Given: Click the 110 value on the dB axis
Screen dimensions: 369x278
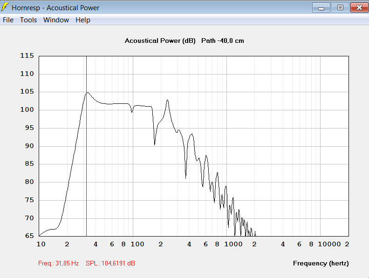Looking at the screenshot, I should coord(27,74).
